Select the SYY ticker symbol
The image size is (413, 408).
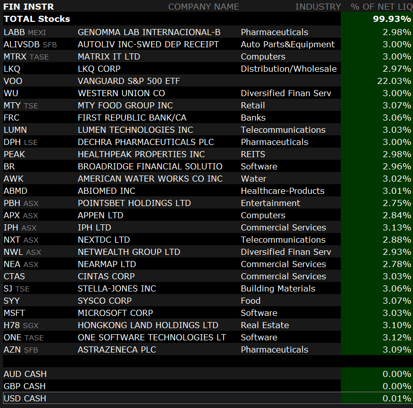(12, 301)
